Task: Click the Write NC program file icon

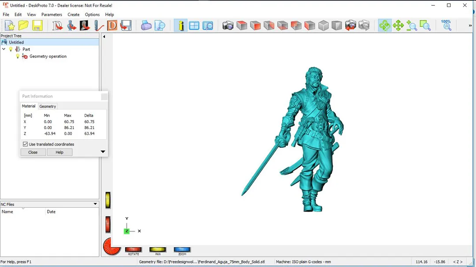Action: click(126, 26)
